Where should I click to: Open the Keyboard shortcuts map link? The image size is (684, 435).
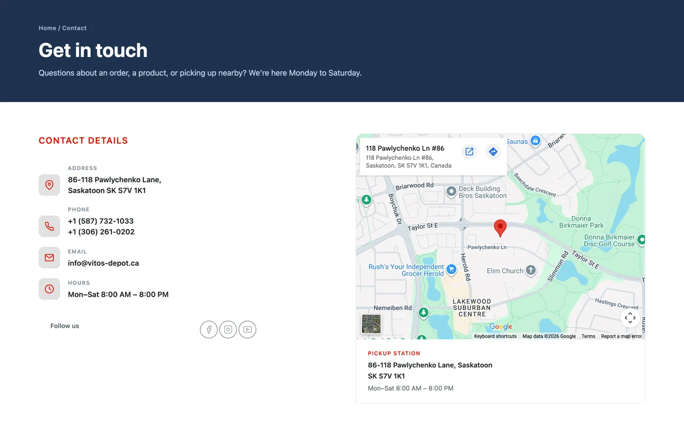point(495,336)
